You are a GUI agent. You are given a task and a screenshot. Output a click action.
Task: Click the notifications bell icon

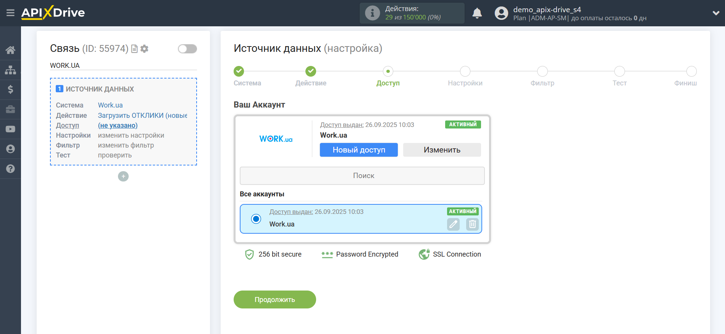tap(477, 13)
